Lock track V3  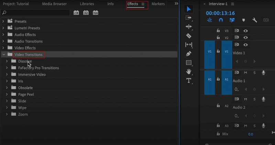coord(218,30)
